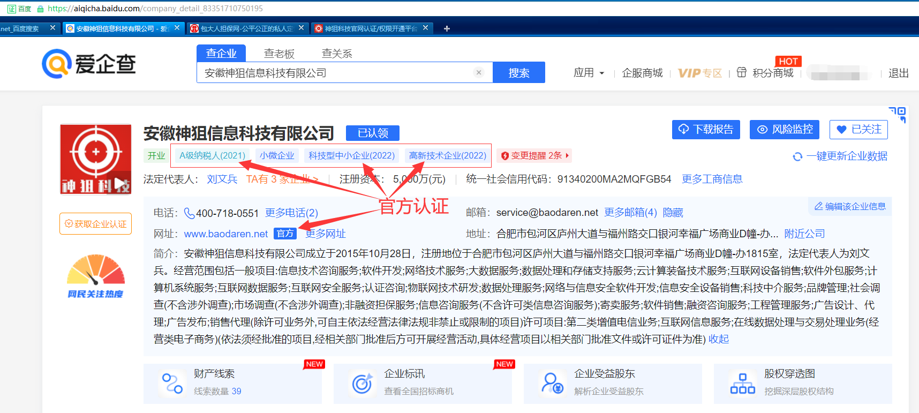Switch to the 查关系 search tab

[337, 54]
